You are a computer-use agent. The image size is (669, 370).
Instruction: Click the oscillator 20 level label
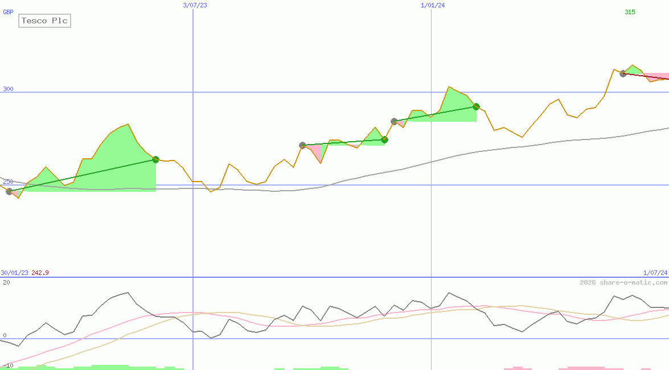tap(6, 282)
